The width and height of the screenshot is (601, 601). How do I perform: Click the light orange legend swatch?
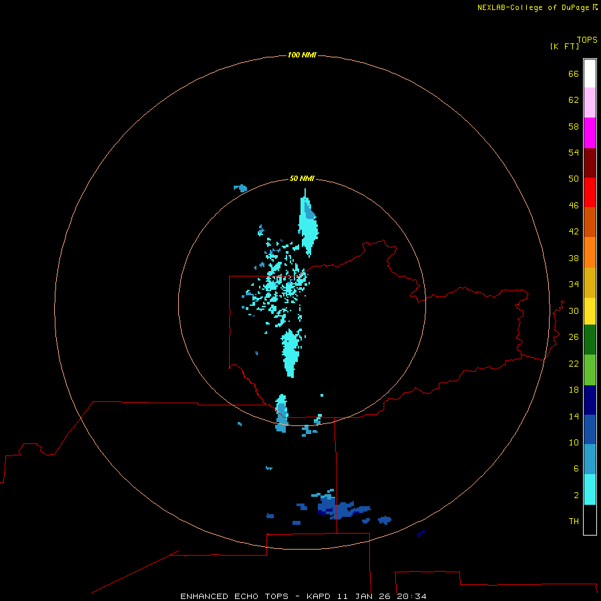point(590,252)
